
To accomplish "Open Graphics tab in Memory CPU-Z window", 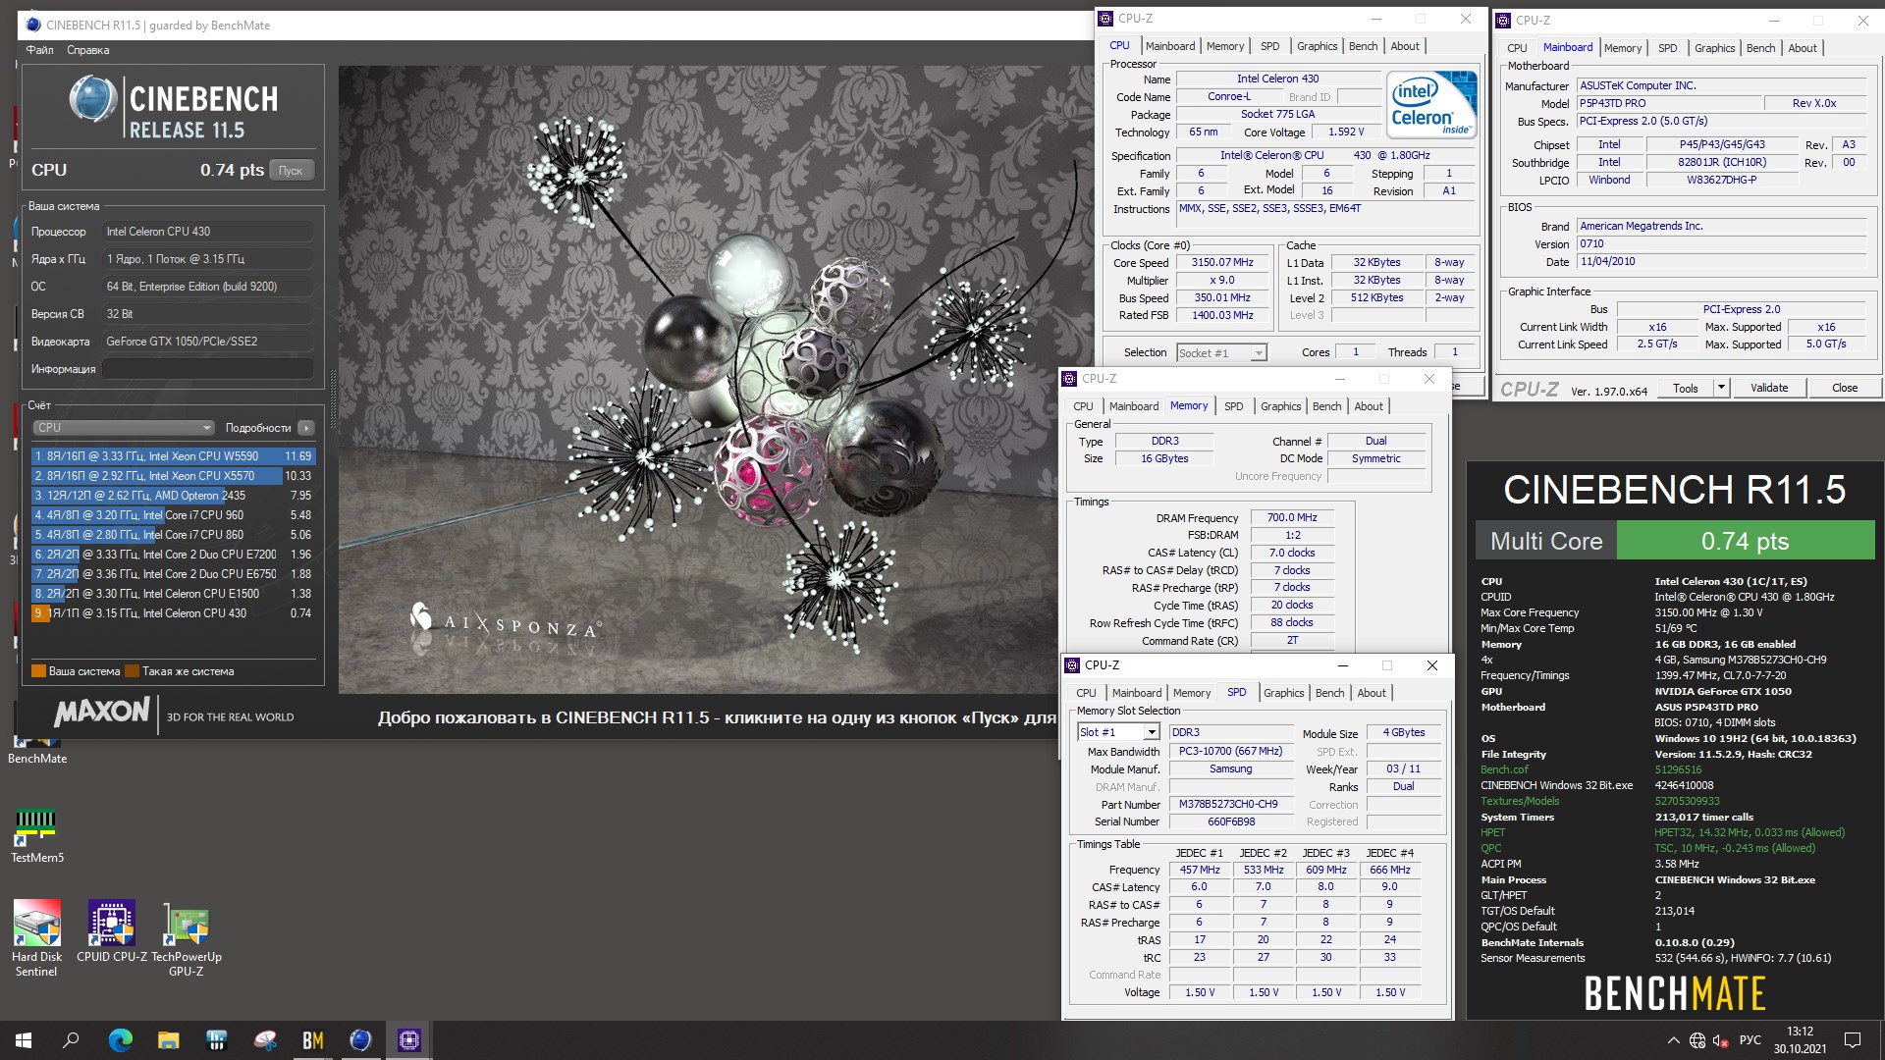I will point(1280,406).
